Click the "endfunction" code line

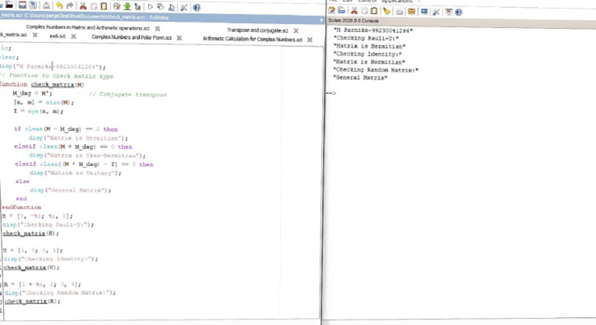(22, 207)
